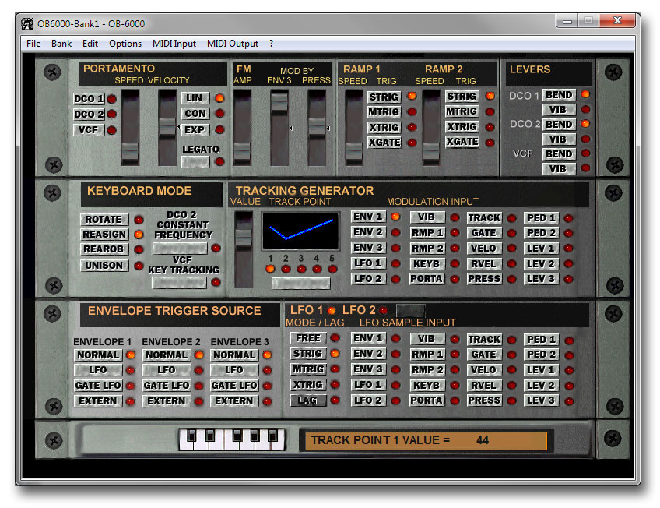Select XGATE for Ramp 2

coord(462,142)
